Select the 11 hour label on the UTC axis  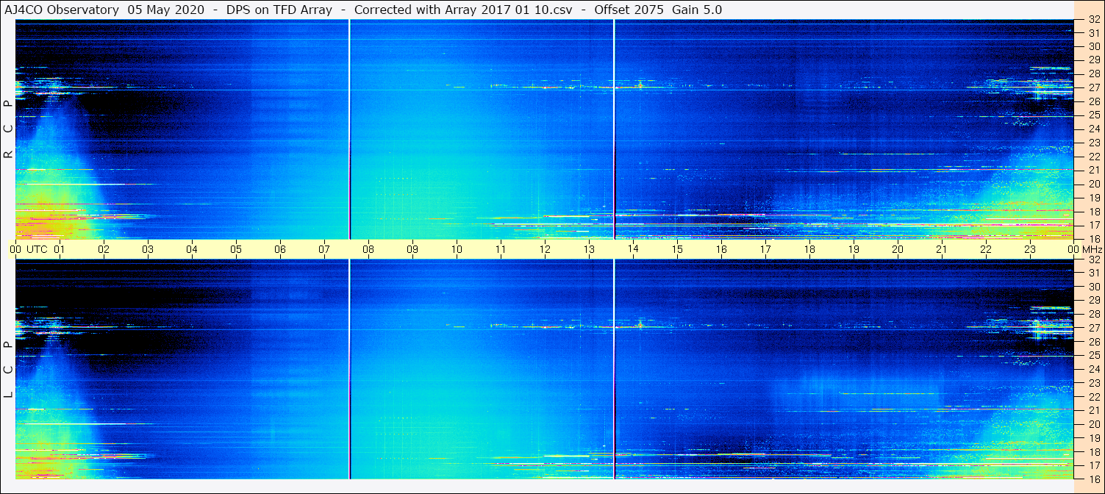click(x=501, y=249)
